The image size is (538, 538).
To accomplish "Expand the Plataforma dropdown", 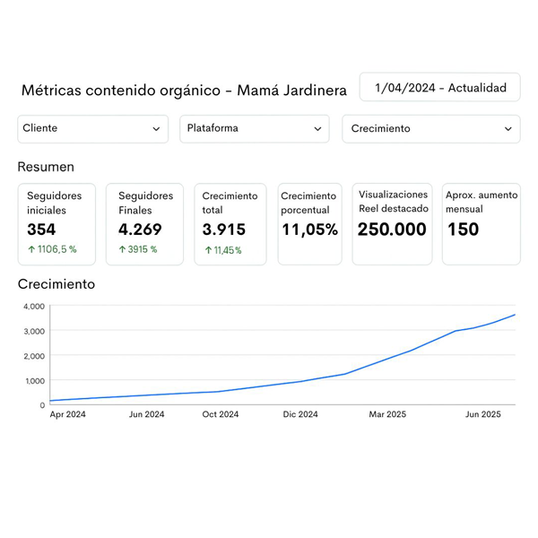I will 255,129.
